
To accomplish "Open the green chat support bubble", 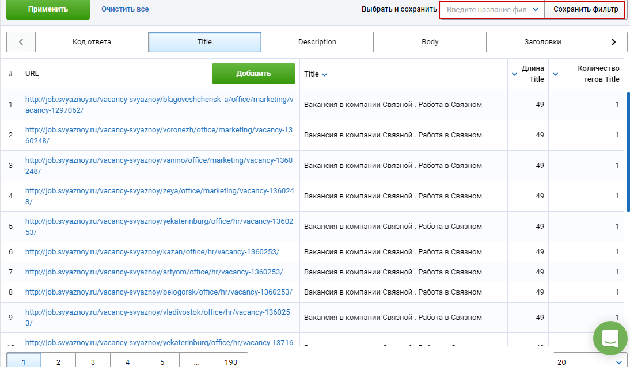I will tap(610, 338).
